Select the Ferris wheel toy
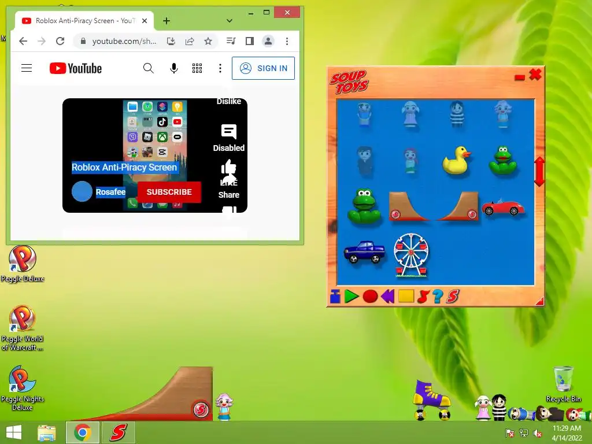 [411, 255]
